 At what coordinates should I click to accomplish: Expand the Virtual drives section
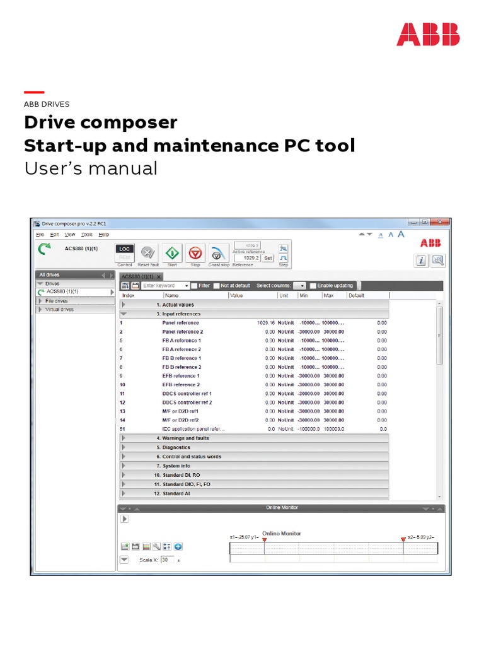40,309
